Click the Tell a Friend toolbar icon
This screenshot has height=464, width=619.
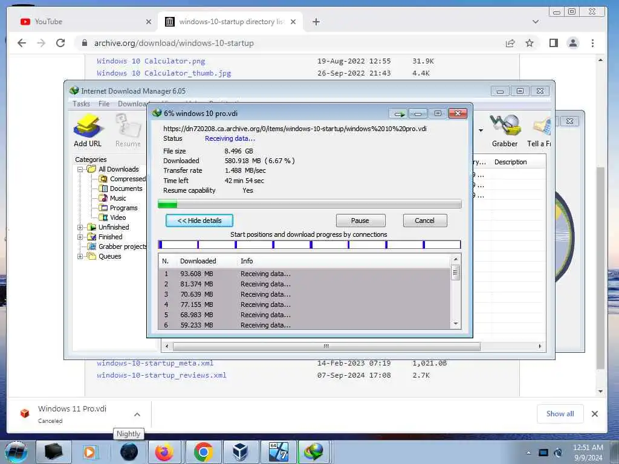click(x=539, y=130)
